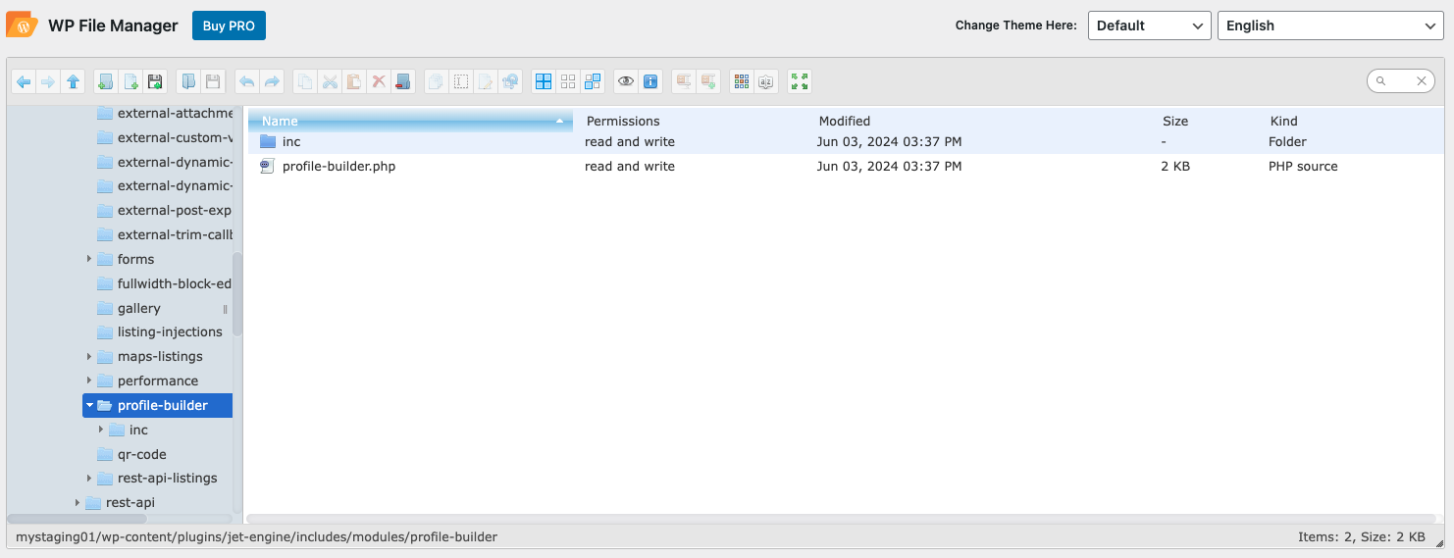Toggle fullscreen with green arrows icon
1454x558 pixels.
coord(800,82)
